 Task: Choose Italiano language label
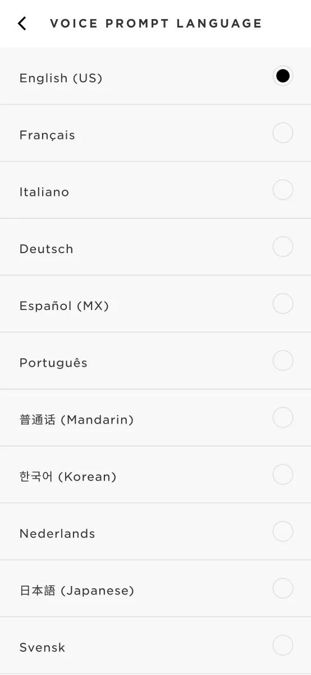[x=44, y=192]
